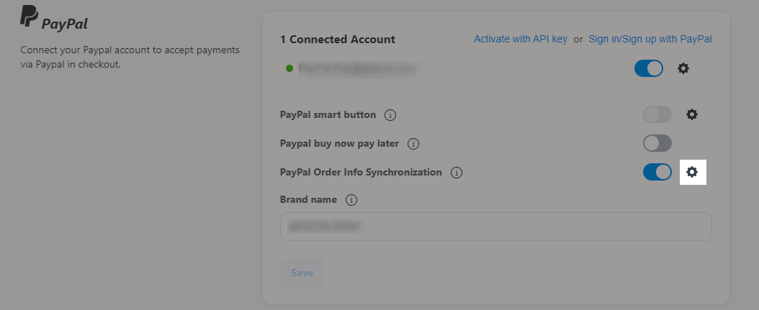The height and width of the screenshot is (310, 759).
Task: Click the green account status dot
Action: [289, 68]
